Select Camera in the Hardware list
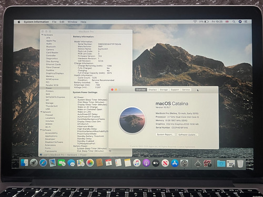The width and height of the screenshot is (263, 197). click(x=50, y=49)
